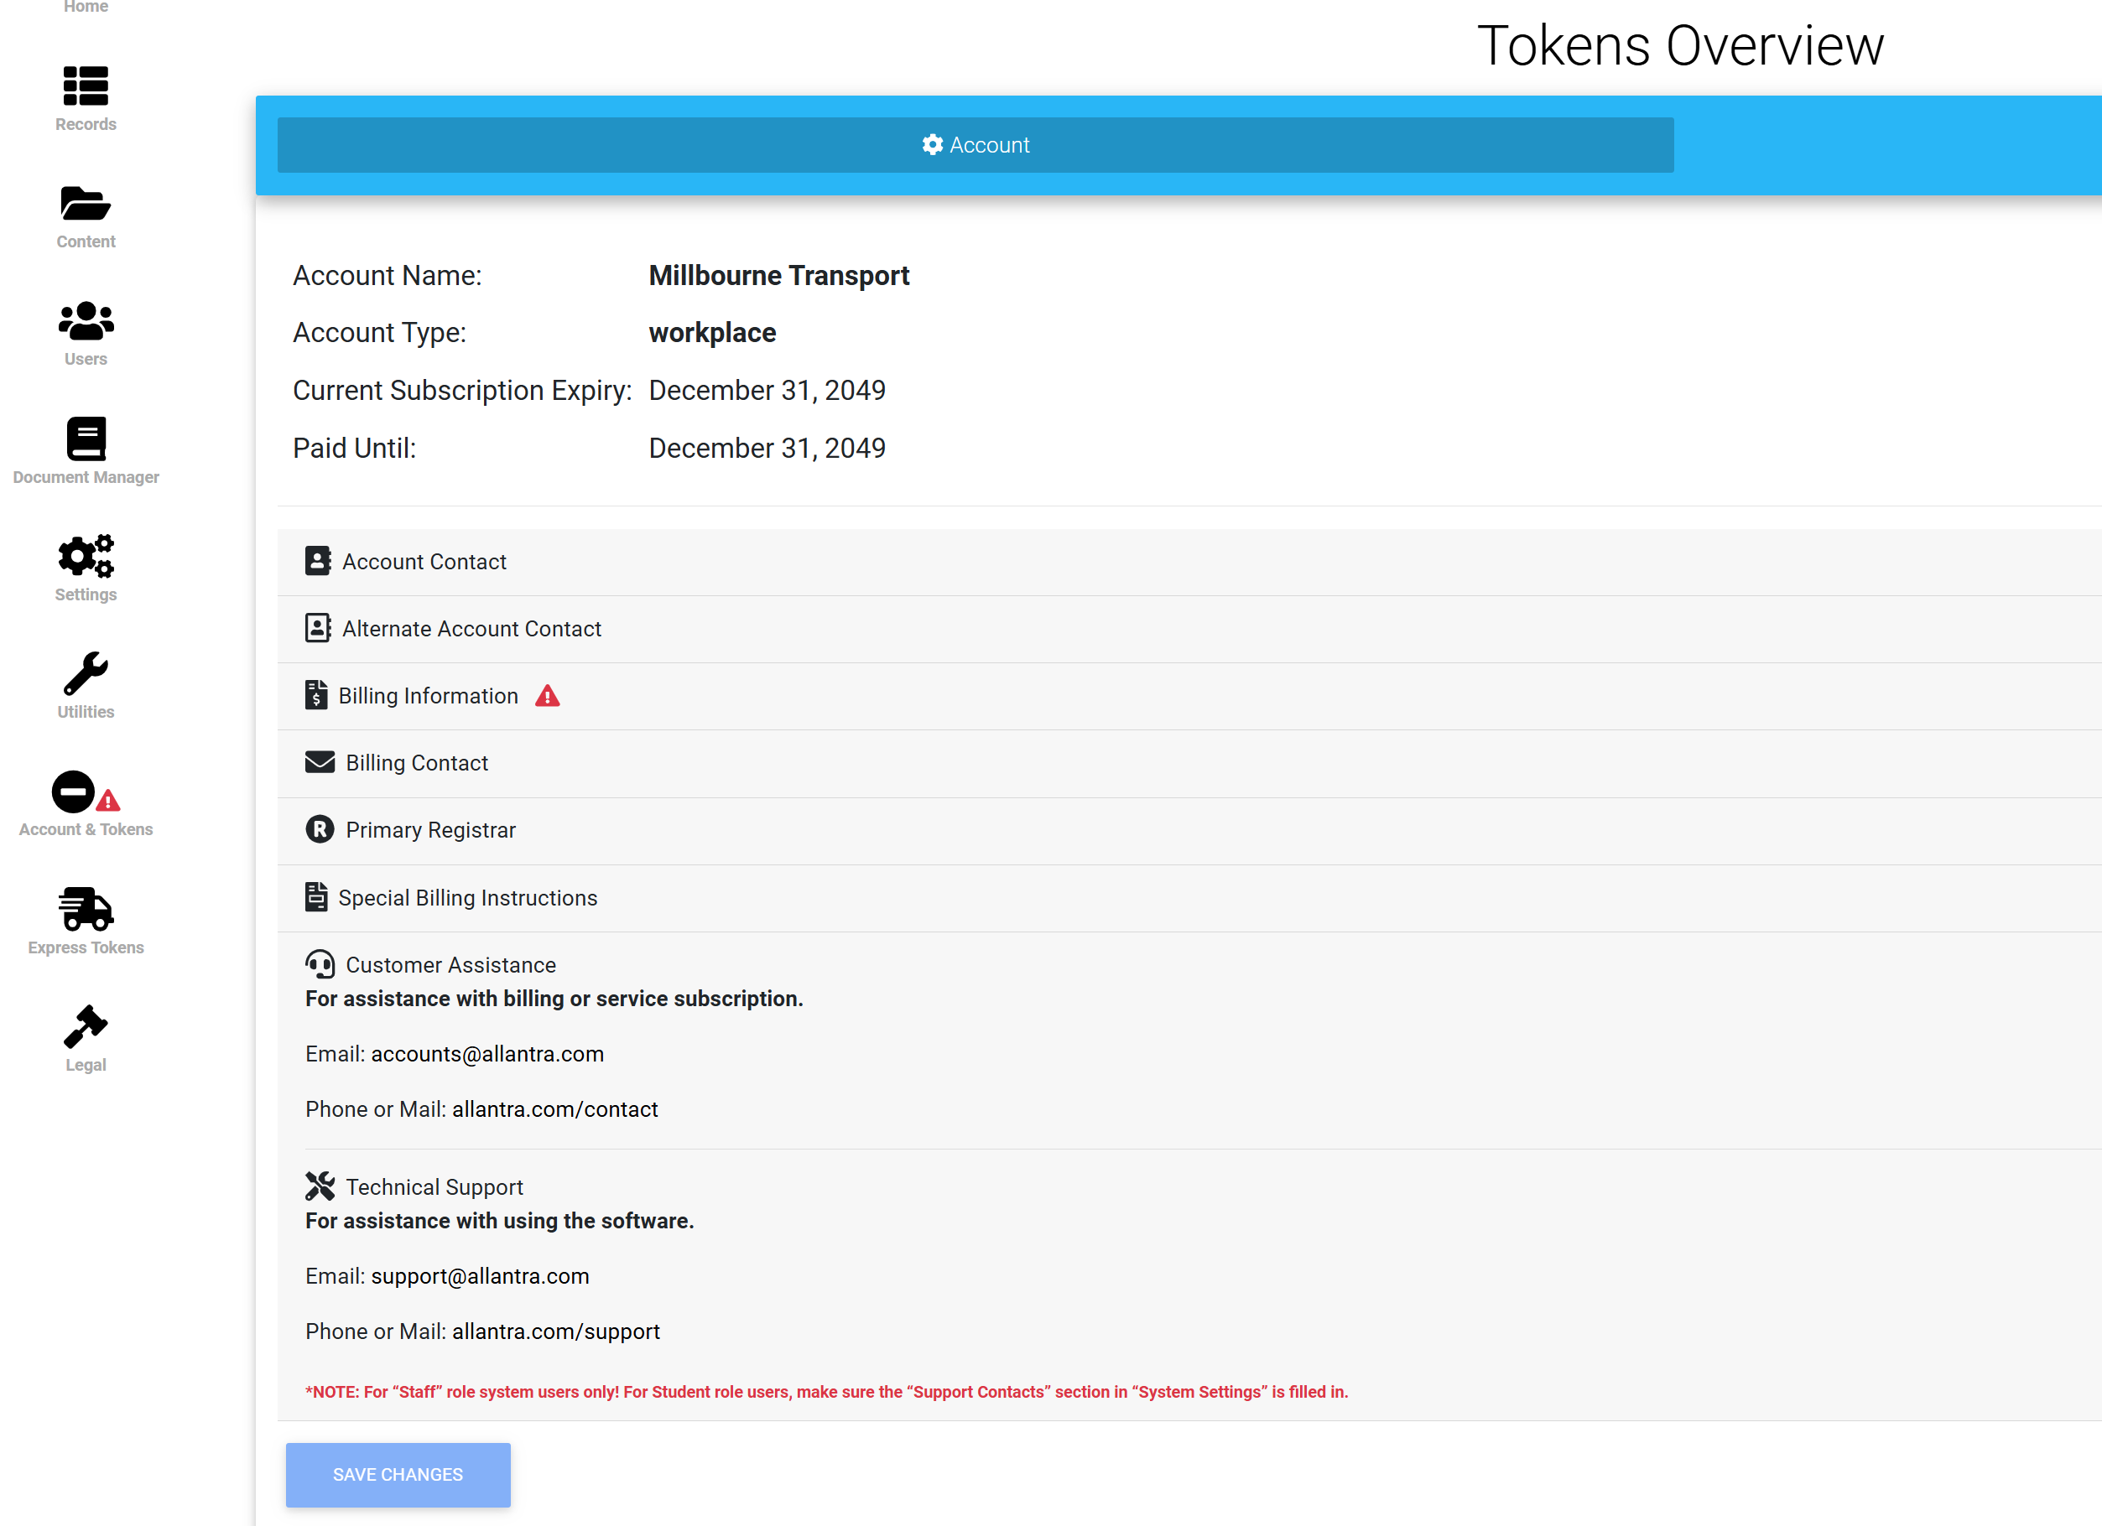The height and width of the screenshot is (1526, 2102).
Task: Open the Legal gavel icon
Action: pos(86,1026)
